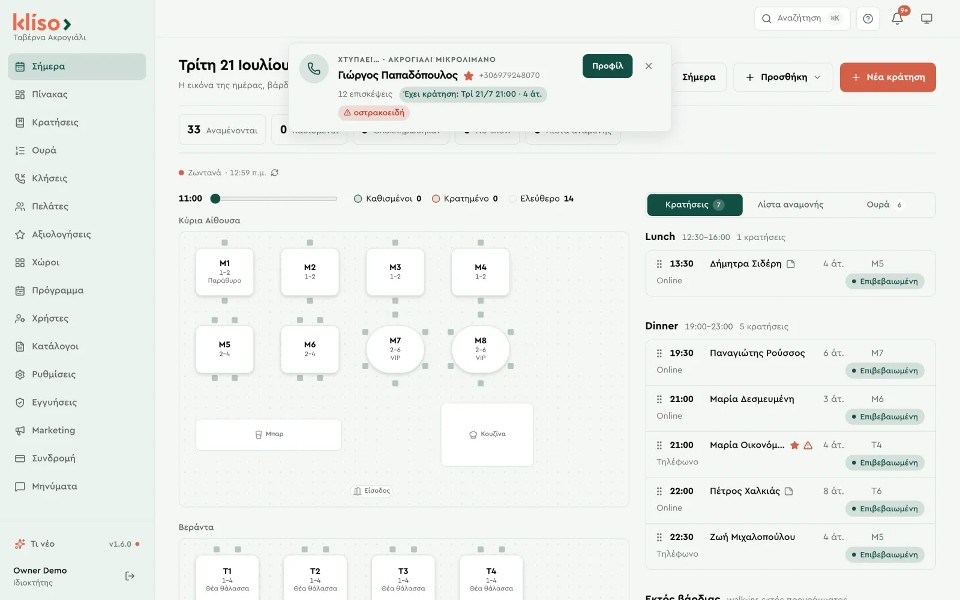This screenshot has width=960, height=600.
Task: Click the Marketing megaphone icon in sidebar
Action: click(20, 430)
